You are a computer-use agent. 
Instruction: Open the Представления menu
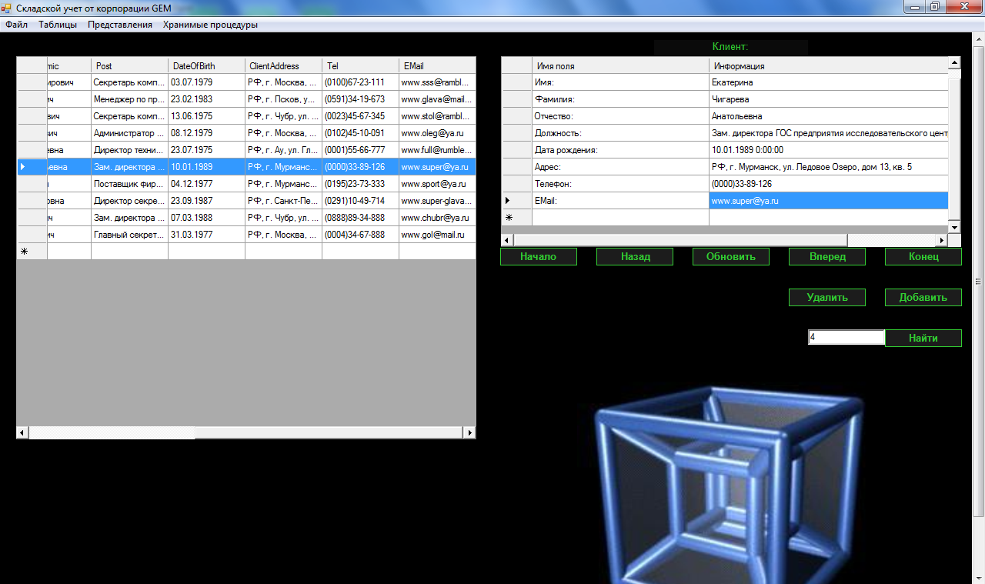[120, 25]
